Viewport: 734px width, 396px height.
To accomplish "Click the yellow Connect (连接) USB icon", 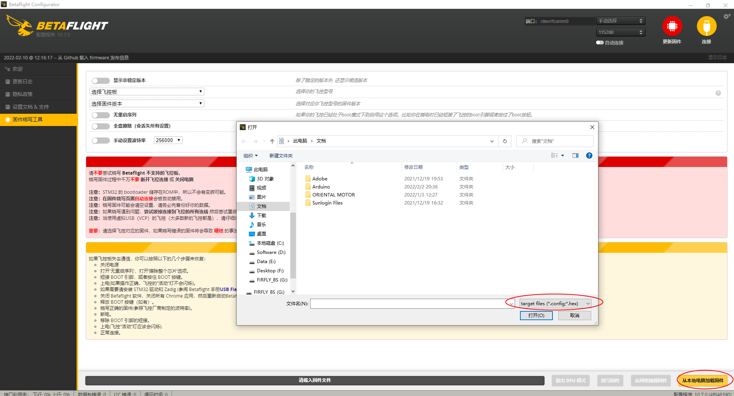I will click(706, 26).
